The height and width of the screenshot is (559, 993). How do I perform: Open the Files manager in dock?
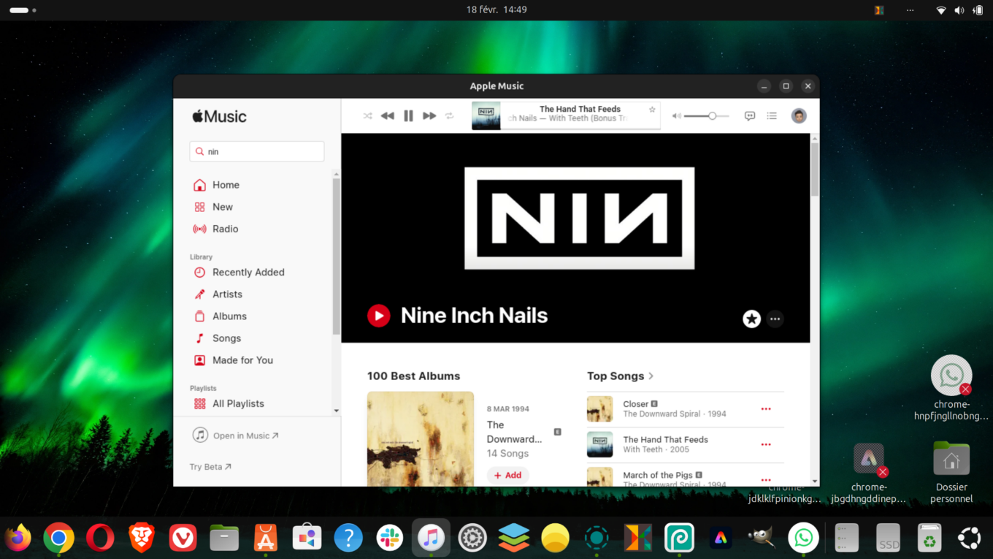tap(224, 539)
